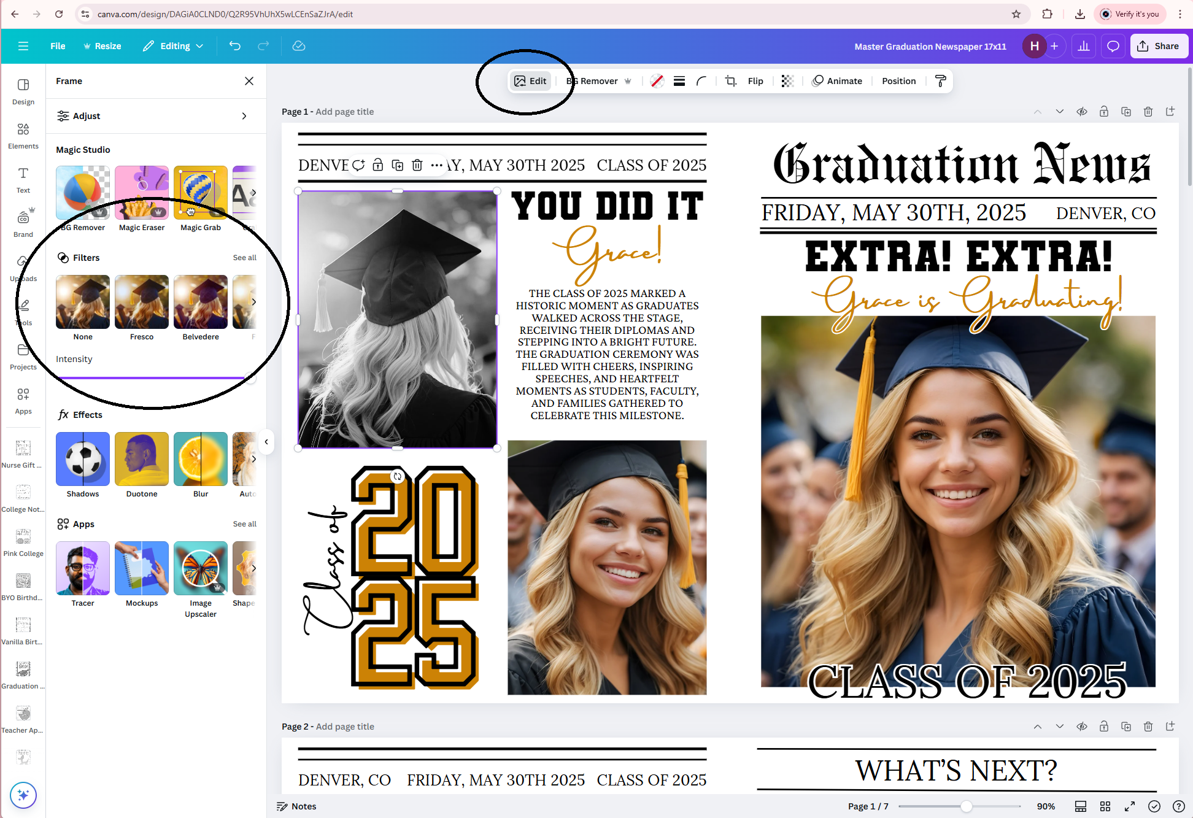The height and width of the screenshot is (818, 1193).
Task: Open the border weight lines icon
Action: tap(679, 81)
